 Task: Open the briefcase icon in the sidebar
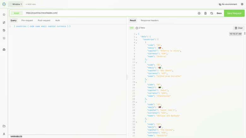[4, 50]
